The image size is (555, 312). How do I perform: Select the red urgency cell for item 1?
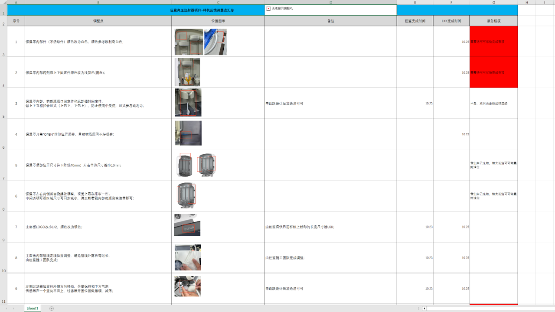click(x=493, y=42)
